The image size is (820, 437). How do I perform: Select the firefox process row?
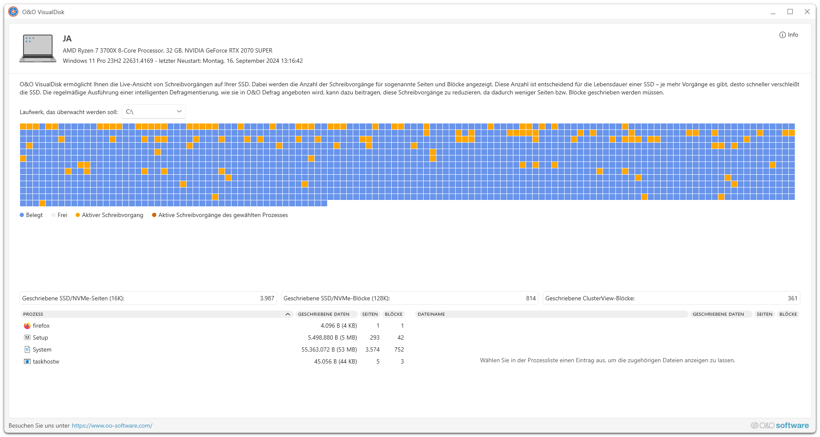click(x=214, y=326)
